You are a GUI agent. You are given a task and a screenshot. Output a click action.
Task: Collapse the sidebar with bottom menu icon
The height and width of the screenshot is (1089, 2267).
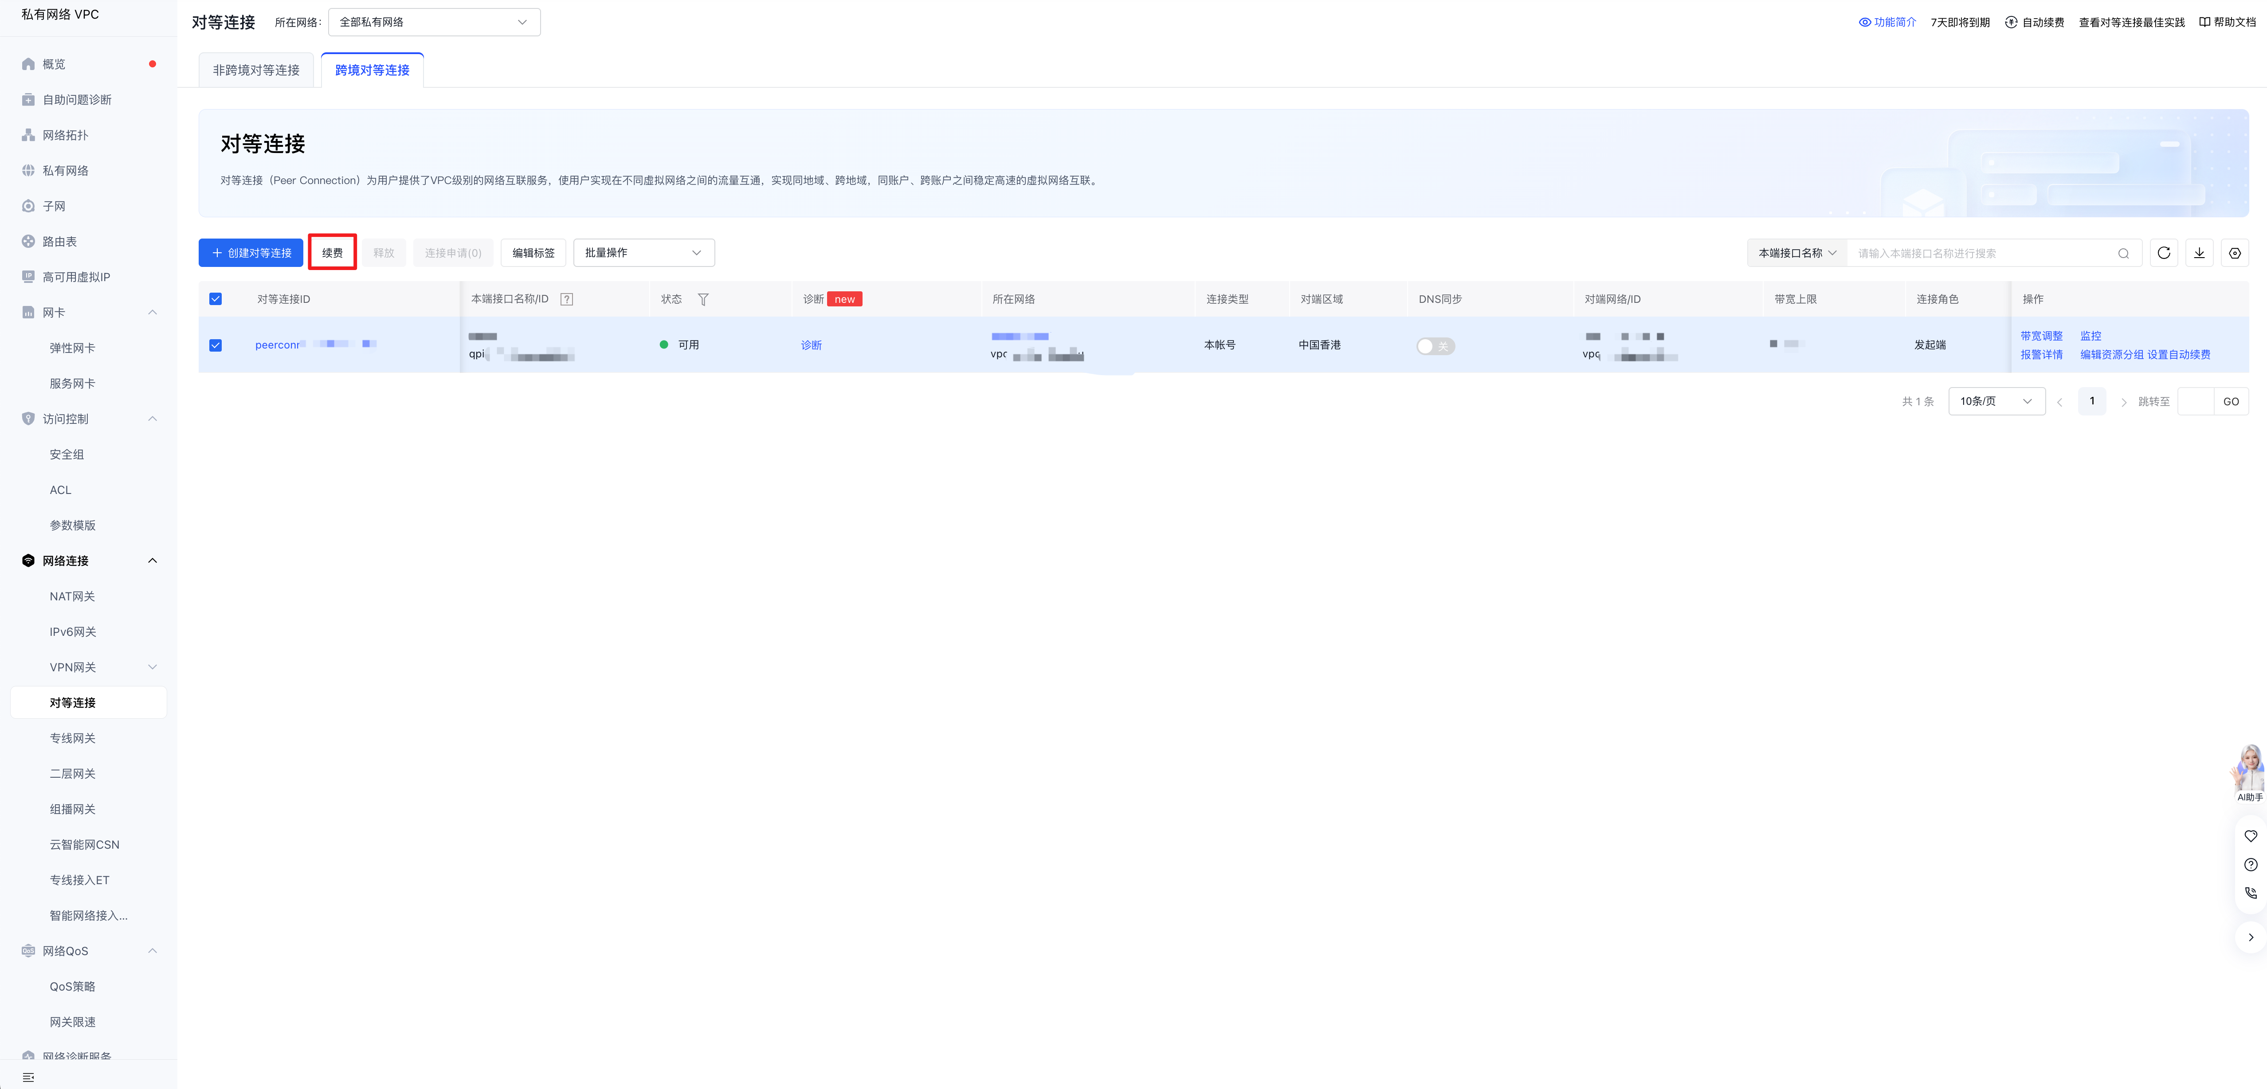pos(28,1077)
